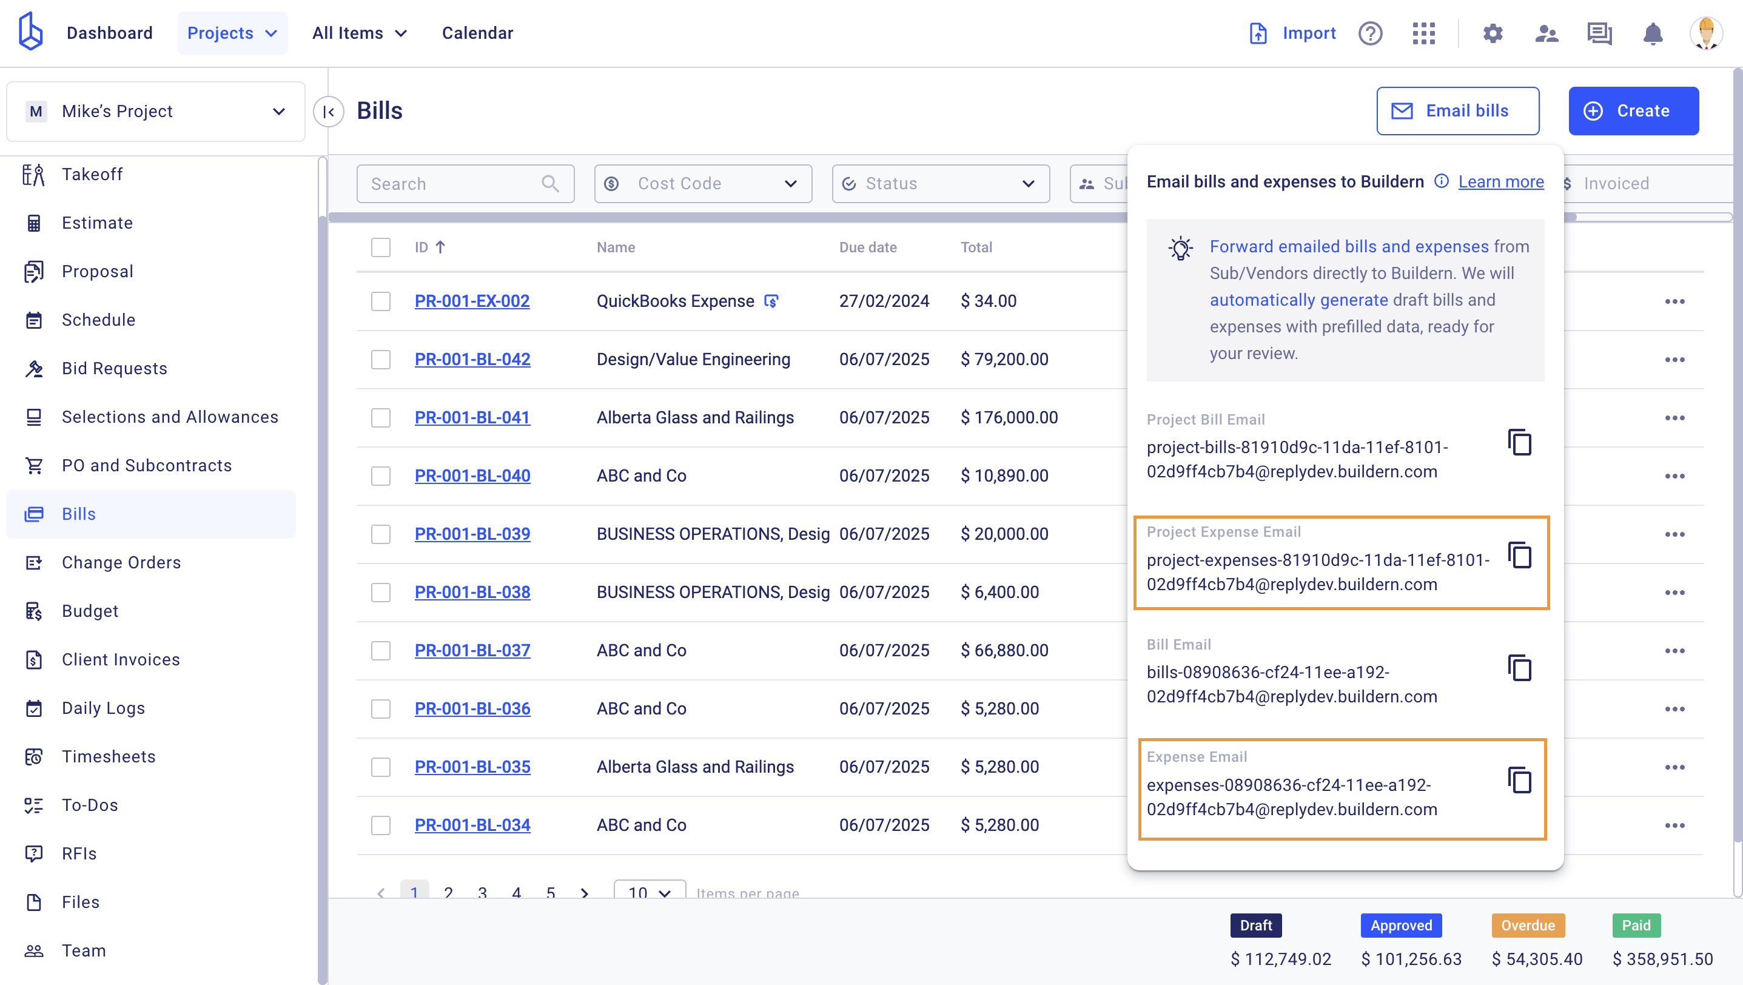Open the more options for PR-001-BL-042 row
The image size is (1743, 985).
(1674, 360)
